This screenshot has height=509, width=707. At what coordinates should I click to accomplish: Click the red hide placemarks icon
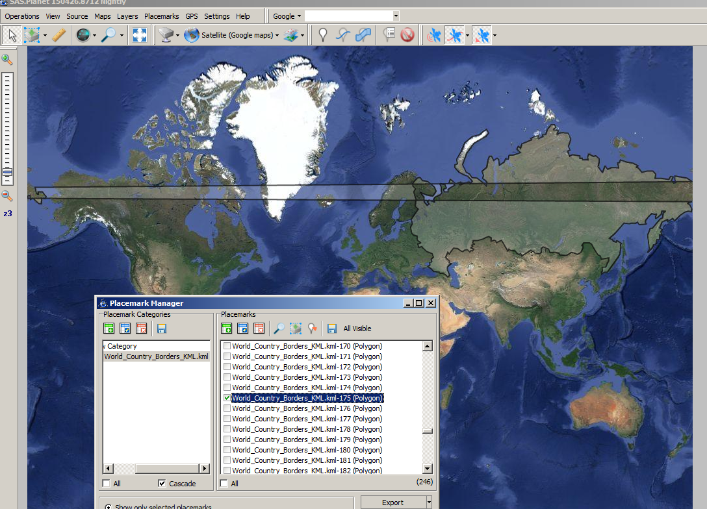(x=407, y=35)
